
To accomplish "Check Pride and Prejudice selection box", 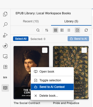I will (84, 50).
